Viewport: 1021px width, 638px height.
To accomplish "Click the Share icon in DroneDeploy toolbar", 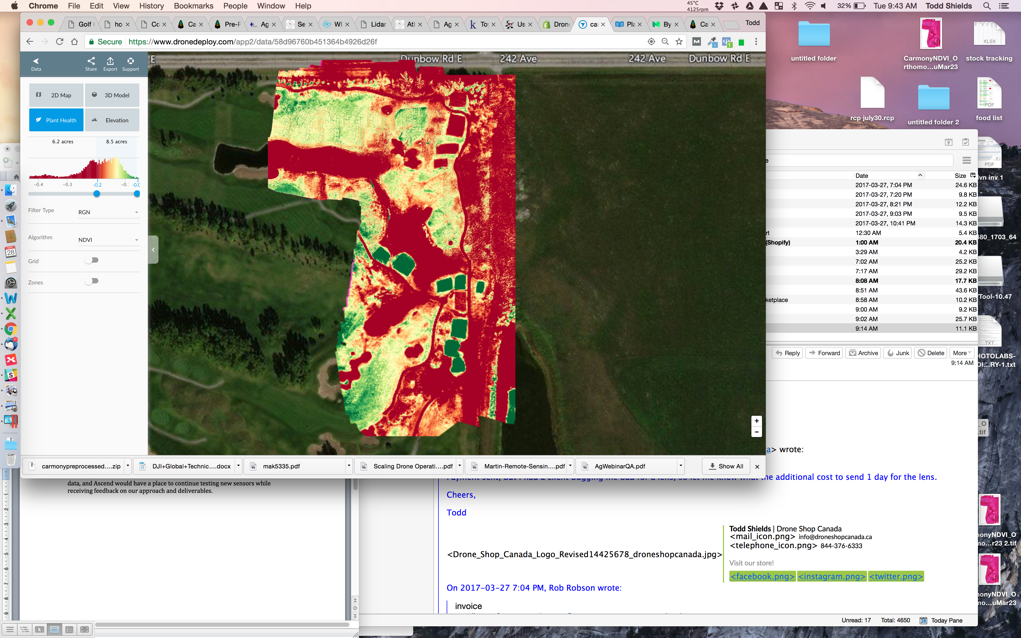I will (91, 61).
